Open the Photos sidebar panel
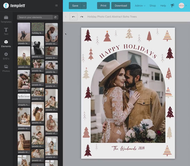Image resolution: width=190 pixels, height=166 pixels. (x=6, y=68)
